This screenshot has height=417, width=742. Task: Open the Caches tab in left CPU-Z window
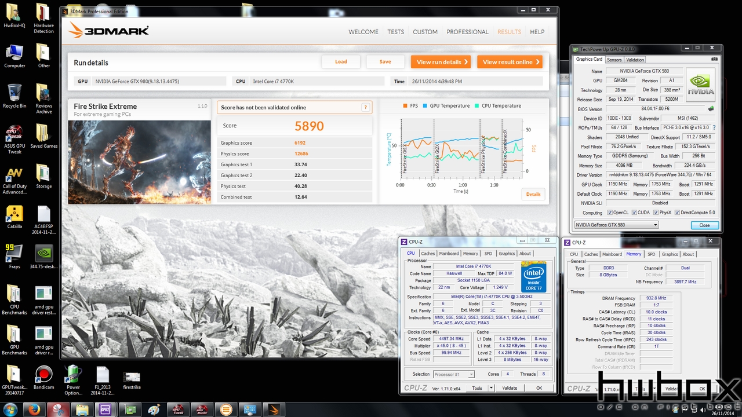point(428,254)
